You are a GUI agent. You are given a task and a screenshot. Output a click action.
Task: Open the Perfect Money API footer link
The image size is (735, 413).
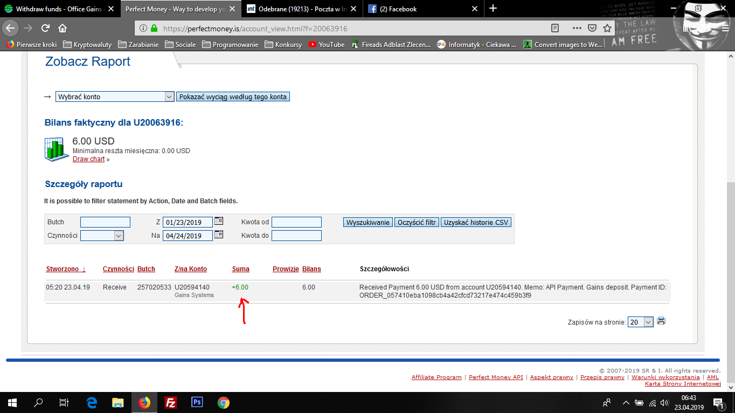(496, 377)
